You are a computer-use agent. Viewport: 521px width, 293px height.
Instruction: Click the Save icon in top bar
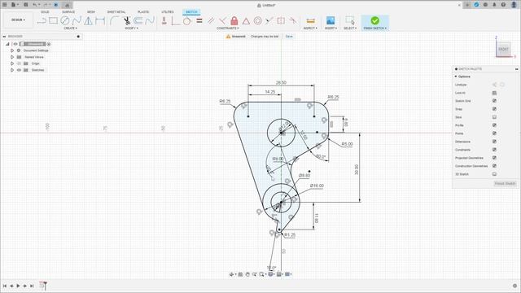(25, 5)
